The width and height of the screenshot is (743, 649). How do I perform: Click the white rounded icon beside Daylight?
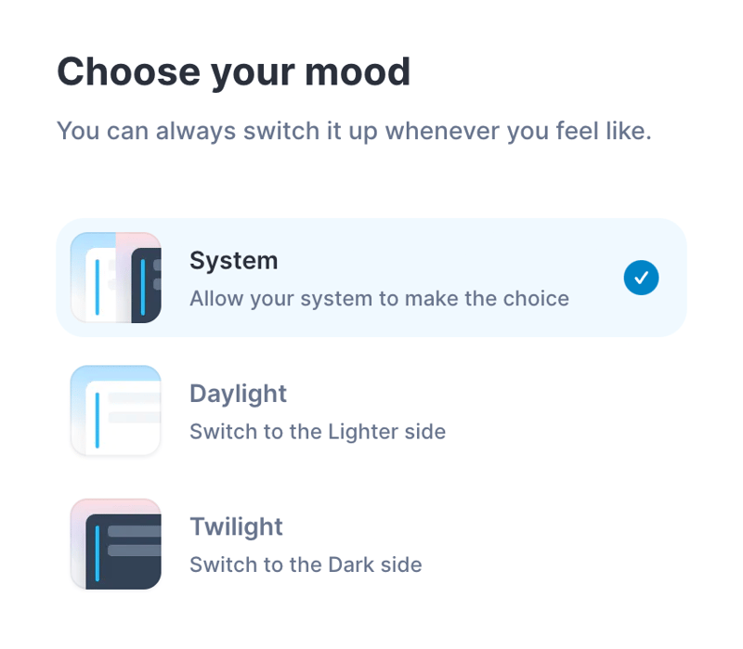115,410
